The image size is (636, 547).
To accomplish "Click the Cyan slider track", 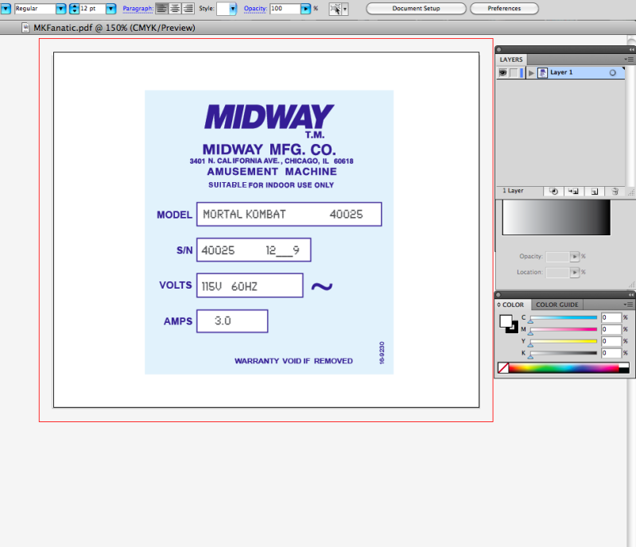I will [564, 318].
